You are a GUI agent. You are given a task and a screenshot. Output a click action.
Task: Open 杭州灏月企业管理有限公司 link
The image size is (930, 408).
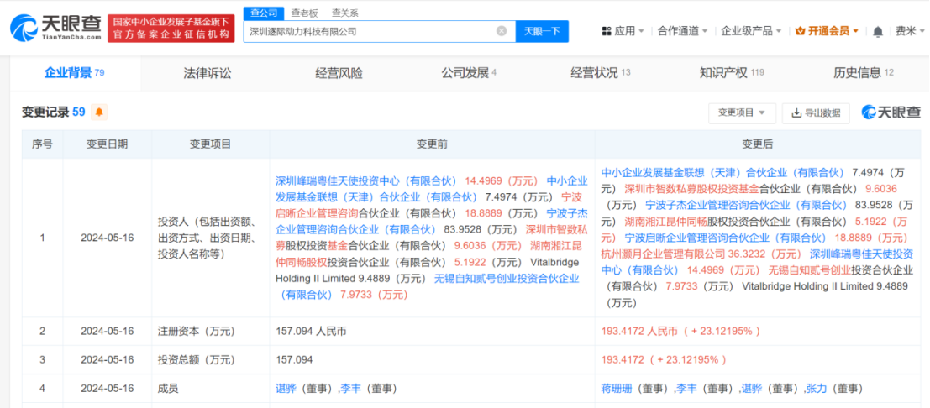663,254
